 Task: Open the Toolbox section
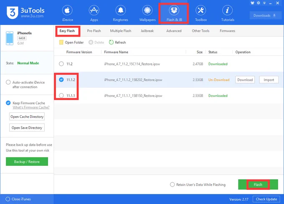201,13
